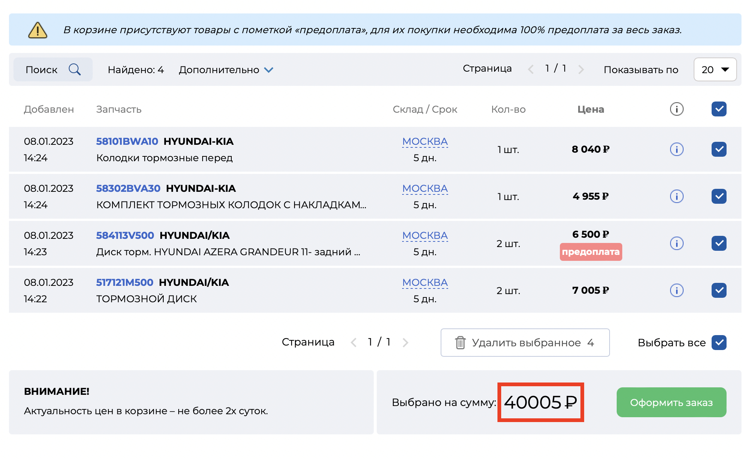Image resolution: width=743 pixels, height=459 pixels.
Task: Toggle the 'Выбрать все' checkbox
Action: 719,342
